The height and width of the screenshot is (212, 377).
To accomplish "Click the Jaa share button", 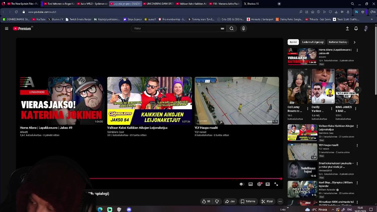I will (x=230, y=201).
